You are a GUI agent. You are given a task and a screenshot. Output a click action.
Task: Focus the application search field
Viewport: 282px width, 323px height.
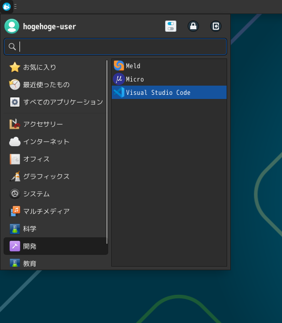pyautogui.click(x=115, y=47)
